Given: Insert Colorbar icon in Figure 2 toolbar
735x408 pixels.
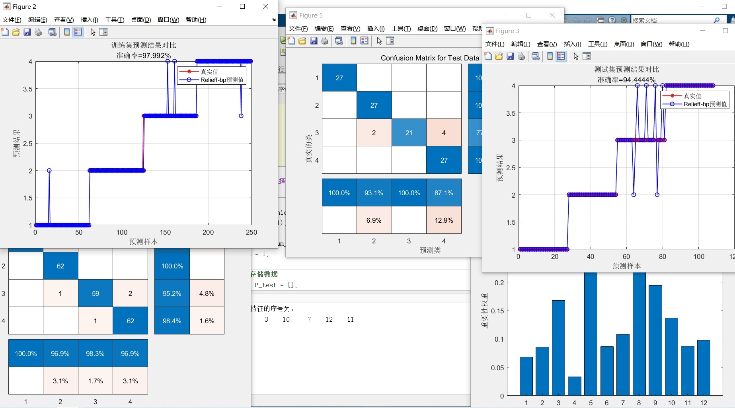Looking at the screenshot, I should (67, 32).
